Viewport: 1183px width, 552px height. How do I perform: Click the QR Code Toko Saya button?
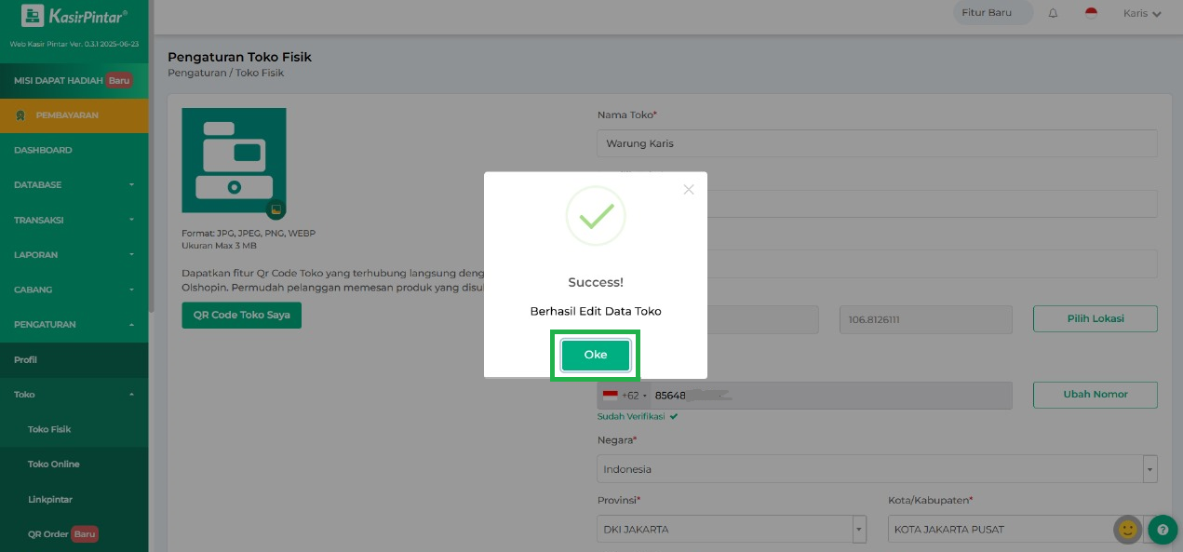tap(241, 316)
